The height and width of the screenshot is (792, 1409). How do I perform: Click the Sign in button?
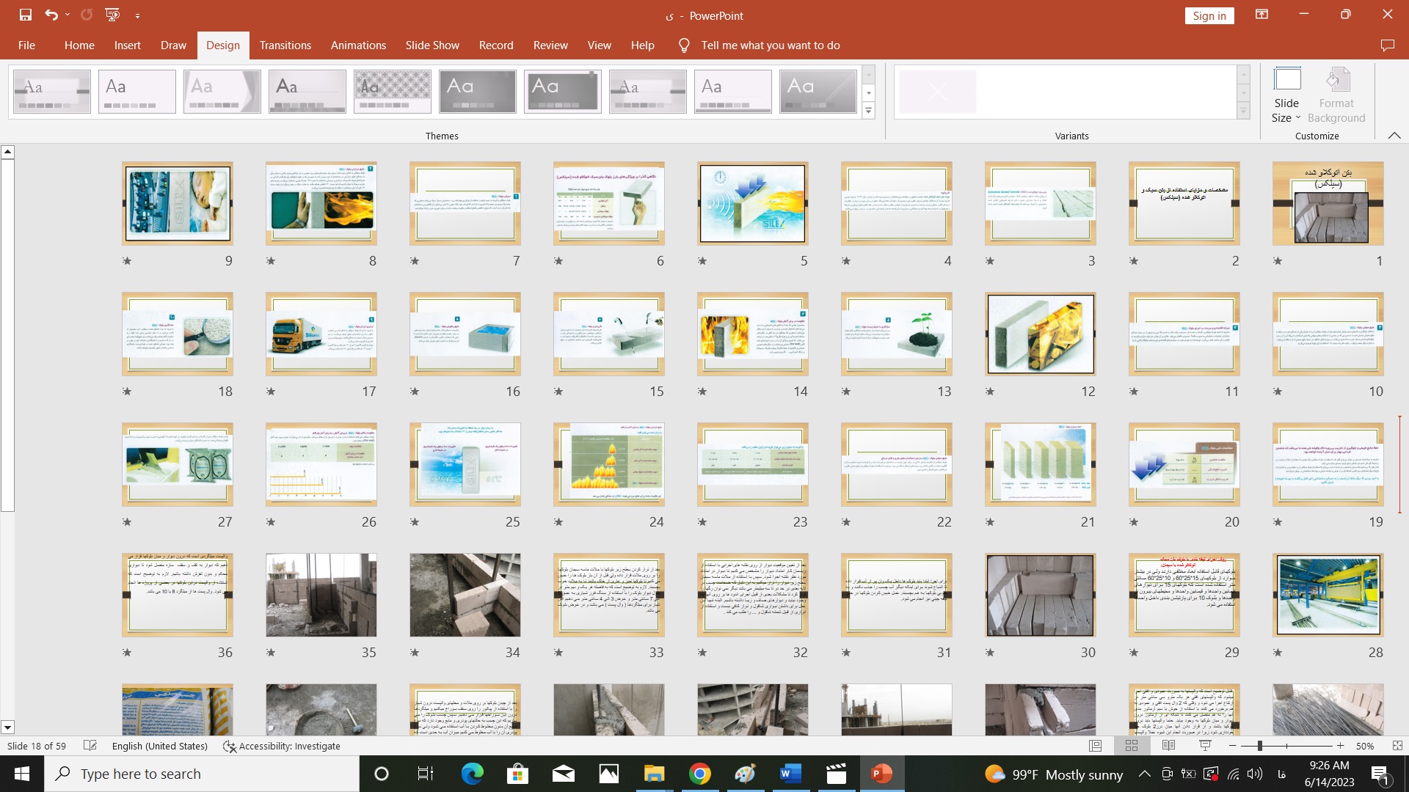(1209, 15)
